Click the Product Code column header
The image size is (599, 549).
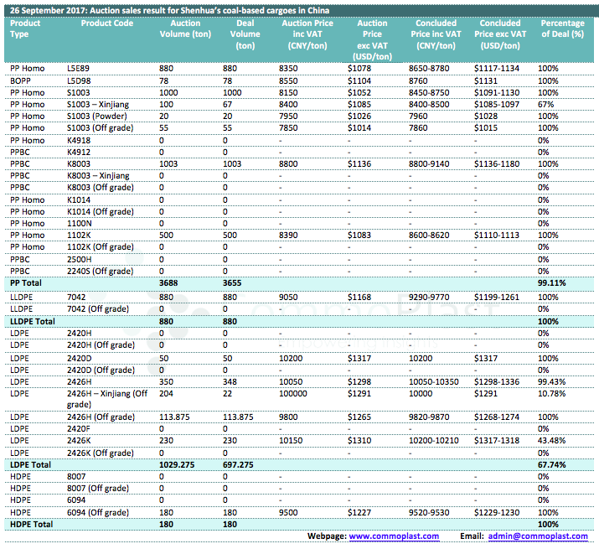click(x=106, y=23)
